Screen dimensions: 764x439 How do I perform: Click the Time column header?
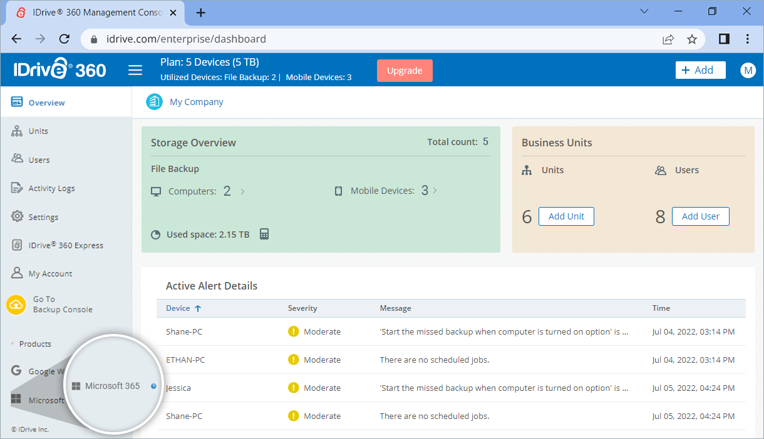pyautogui.click(x=661, y=308)
